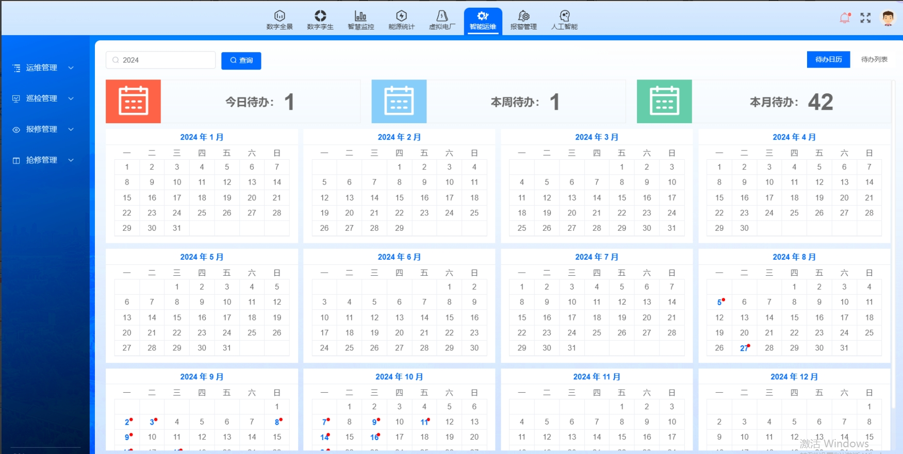Select day 31 in May calendar
Screen dimensions: 903x454
227,348
